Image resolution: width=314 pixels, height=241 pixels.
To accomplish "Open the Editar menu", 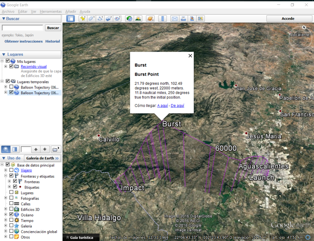I will tap(23, 11).
